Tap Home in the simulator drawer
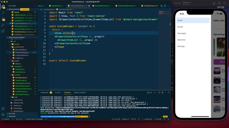 click(x=193, y=20)
